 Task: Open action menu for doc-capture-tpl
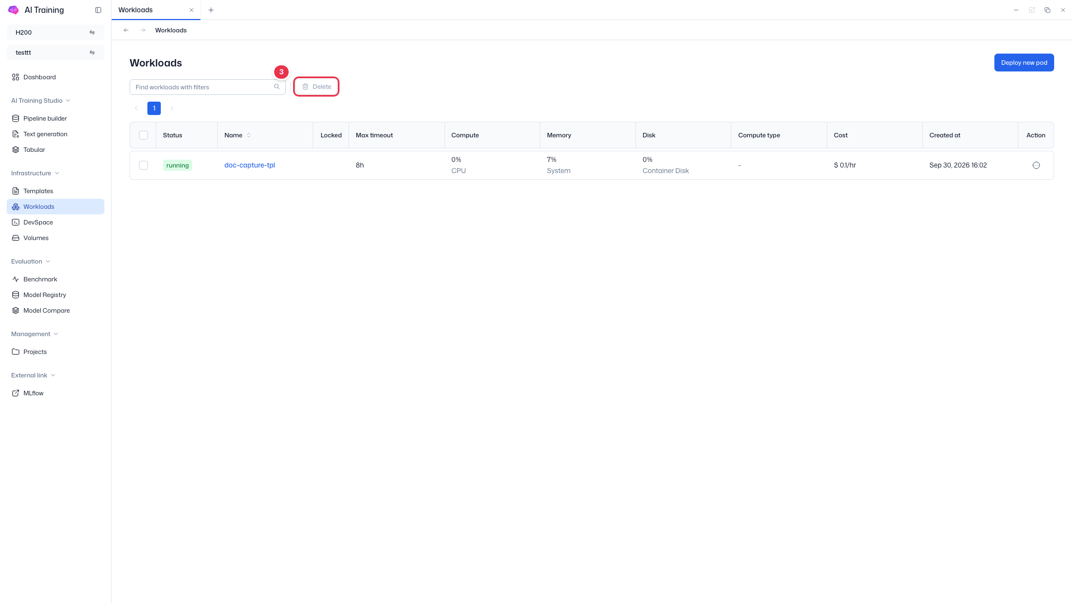tap(1036, 165)
